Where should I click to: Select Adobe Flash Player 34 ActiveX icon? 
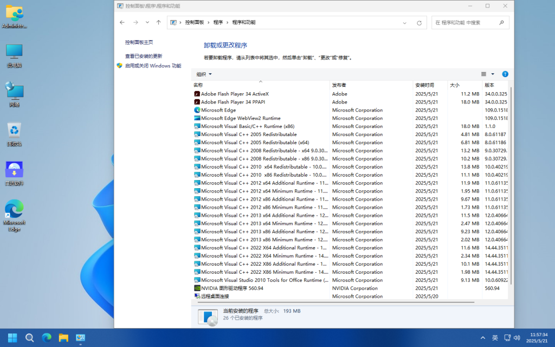point(197,94)
